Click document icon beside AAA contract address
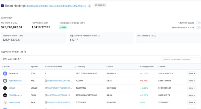The height and width of the screenshot is (109, 201). (x=46, y=102)
